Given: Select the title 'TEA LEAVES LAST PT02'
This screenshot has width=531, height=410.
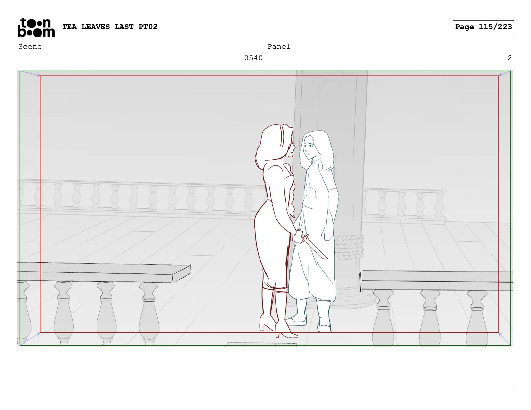Looking at the screenshot, I should (110, 27).
